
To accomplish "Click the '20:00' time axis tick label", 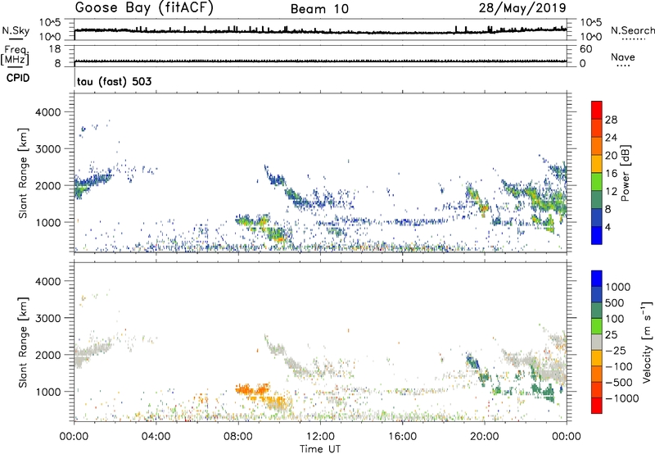I will pos(484,437).
